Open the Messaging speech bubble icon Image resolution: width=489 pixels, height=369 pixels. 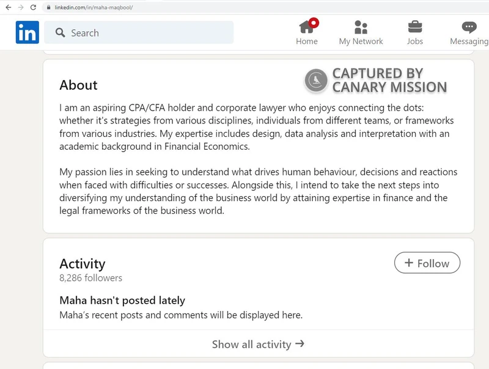[x=468, y=27]
